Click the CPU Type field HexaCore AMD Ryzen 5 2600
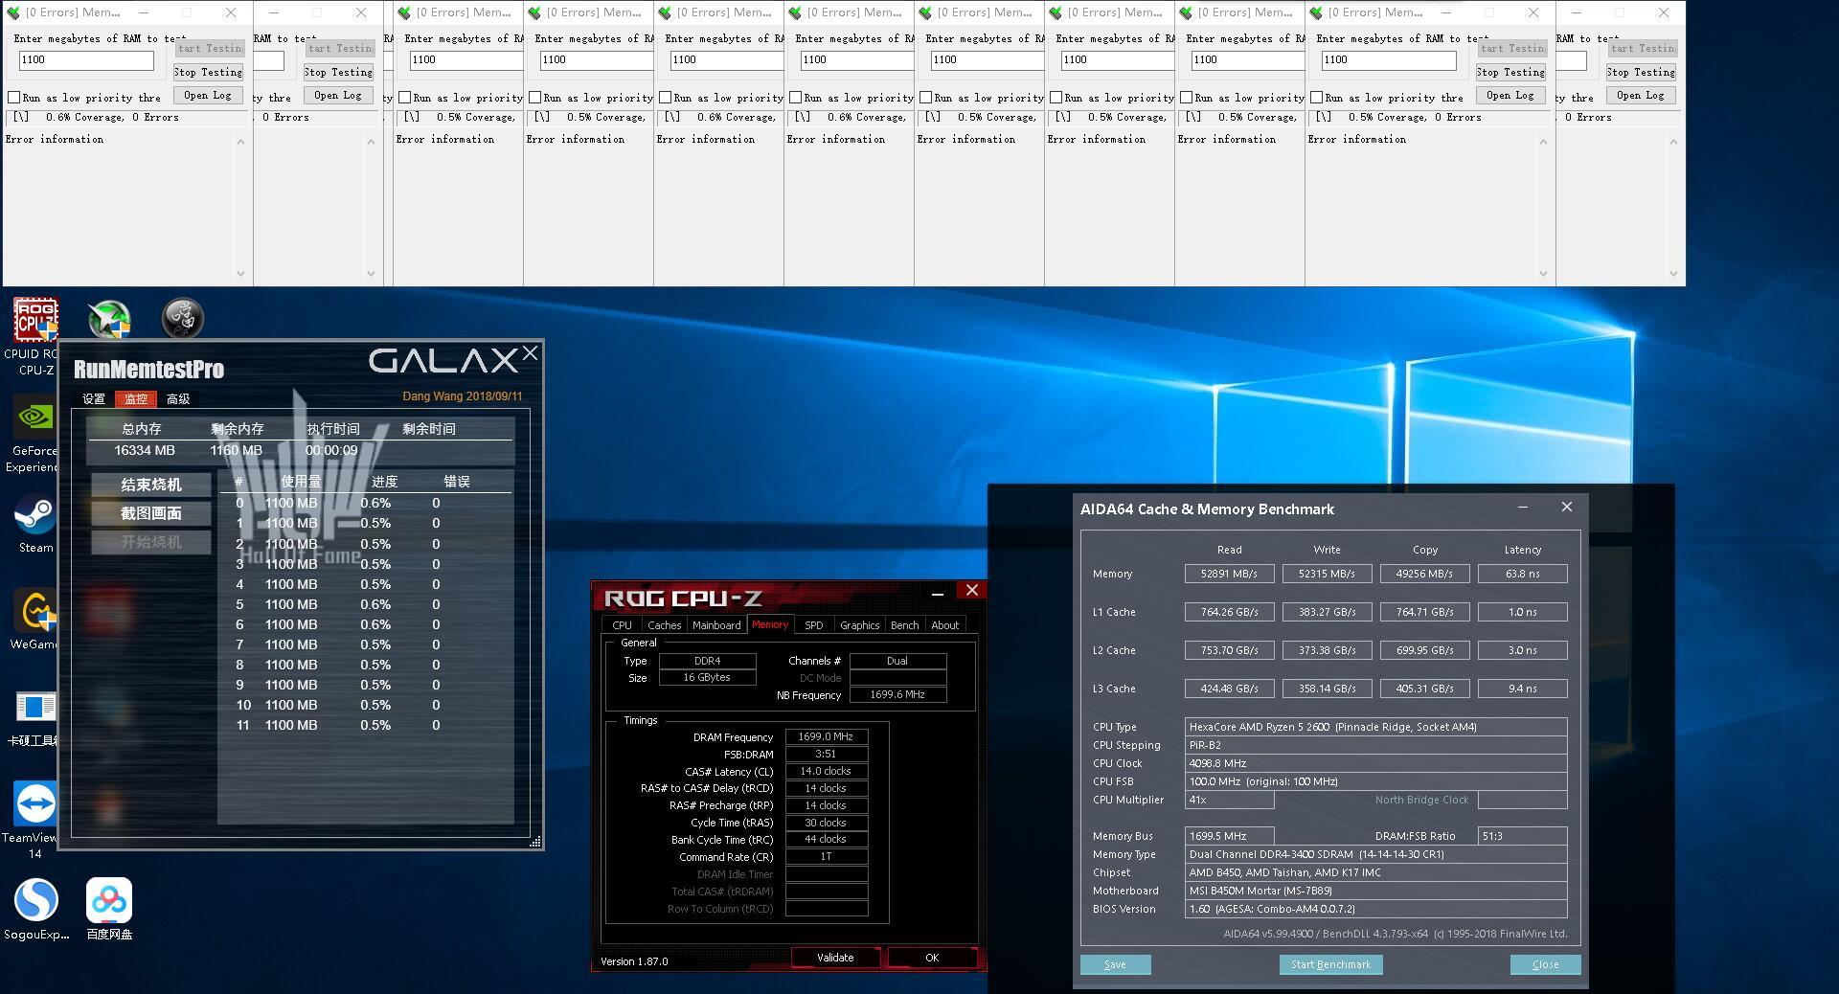The image size is (1839, 994). click(x=1375, y=727)
